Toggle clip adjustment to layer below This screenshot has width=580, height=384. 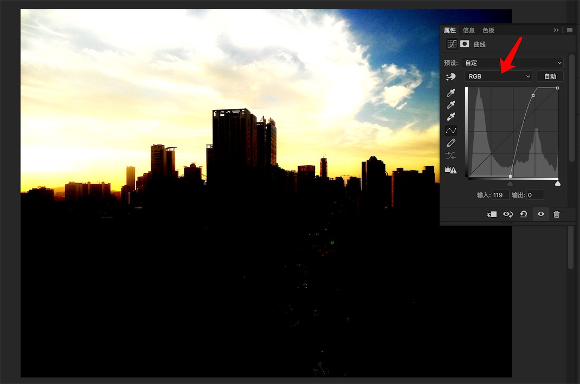492,214
